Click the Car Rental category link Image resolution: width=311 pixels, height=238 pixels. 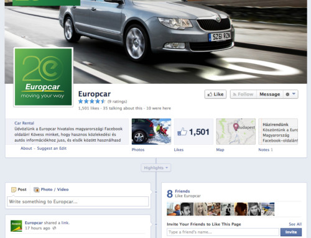coord(24,123)
